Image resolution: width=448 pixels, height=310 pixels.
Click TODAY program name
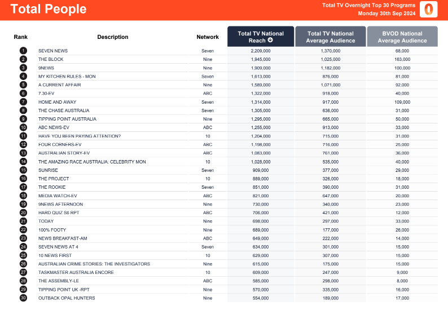[46, 221]
